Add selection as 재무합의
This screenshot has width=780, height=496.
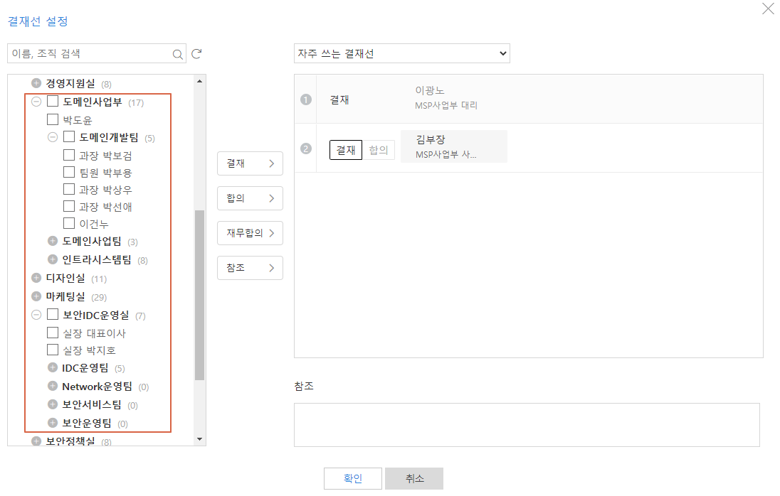[250, 233]
